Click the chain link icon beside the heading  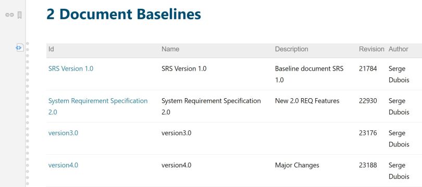pos(9,15)
